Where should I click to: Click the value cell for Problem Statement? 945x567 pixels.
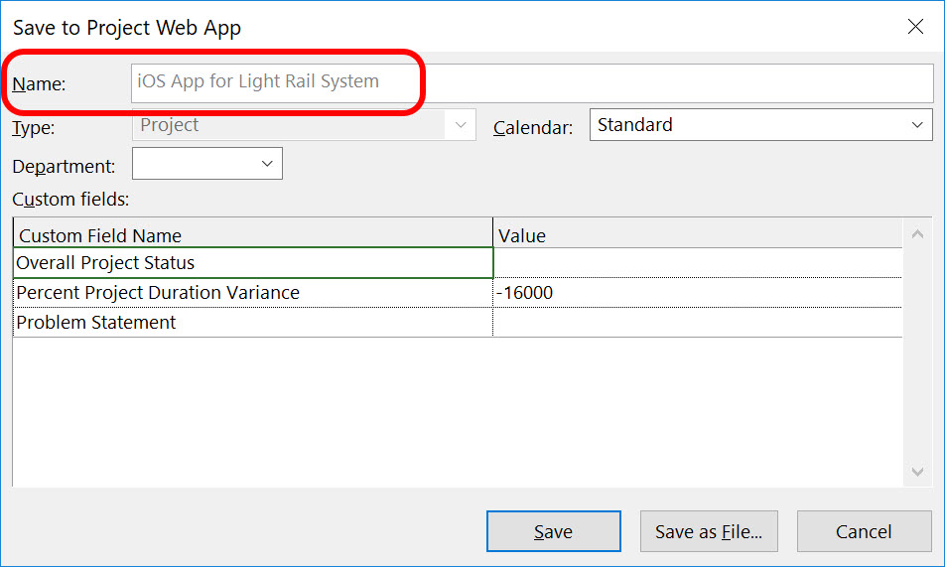(698, 322)
